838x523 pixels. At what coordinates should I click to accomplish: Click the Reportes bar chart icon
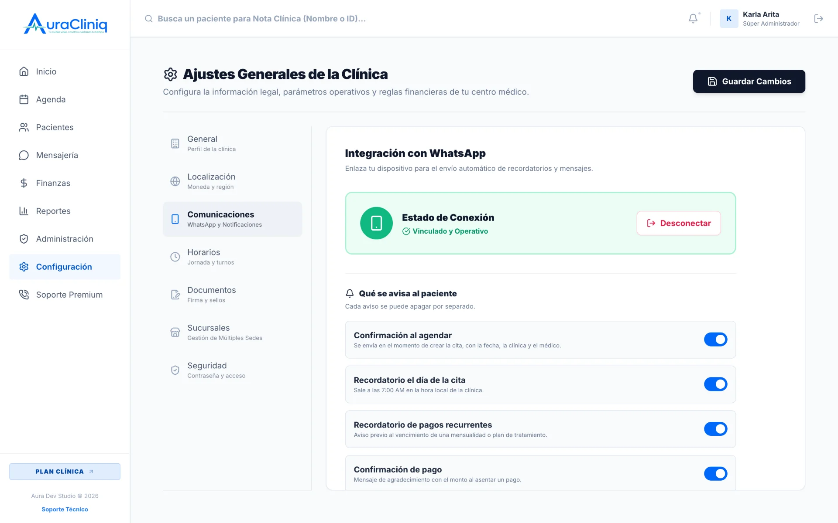click(24, 211)
